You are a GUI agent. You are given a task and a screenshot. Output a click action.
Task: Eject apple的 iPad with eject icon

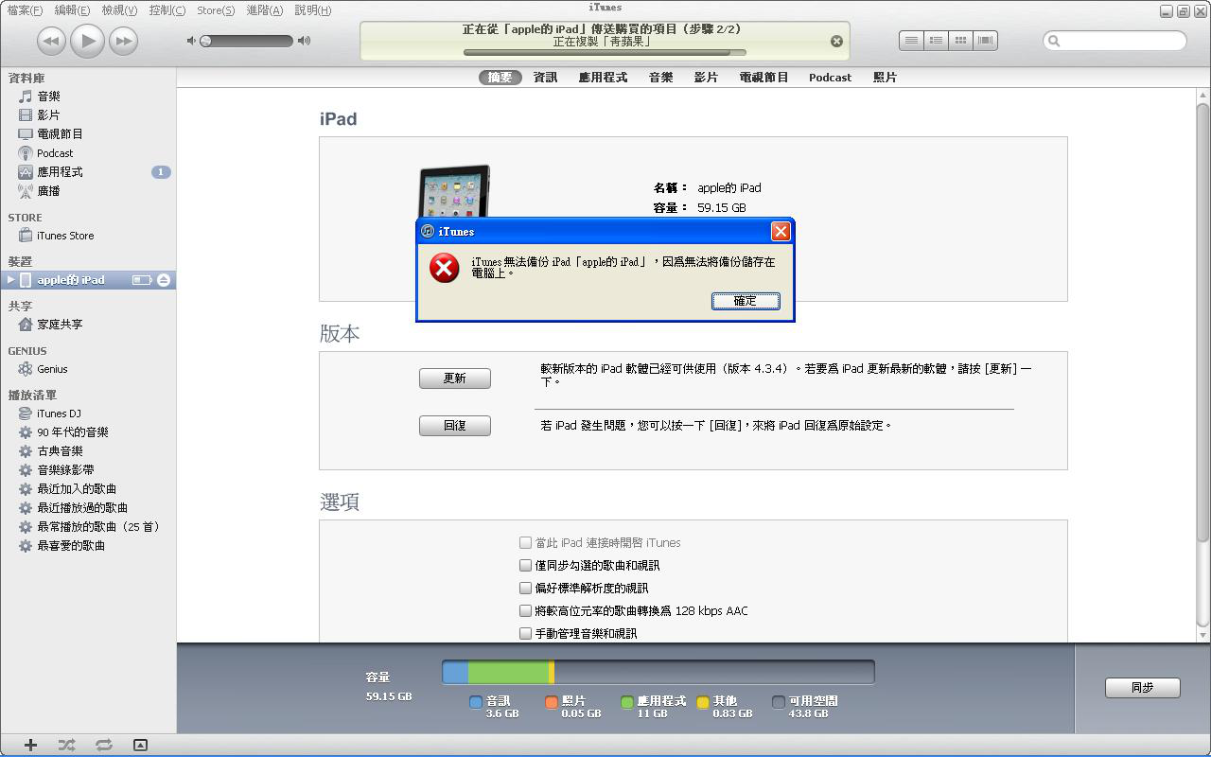164,280
